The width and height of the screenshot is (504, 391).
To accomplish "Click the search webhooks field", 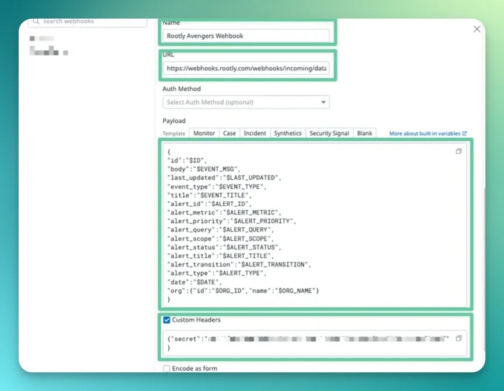I will (x=88, y=22).
